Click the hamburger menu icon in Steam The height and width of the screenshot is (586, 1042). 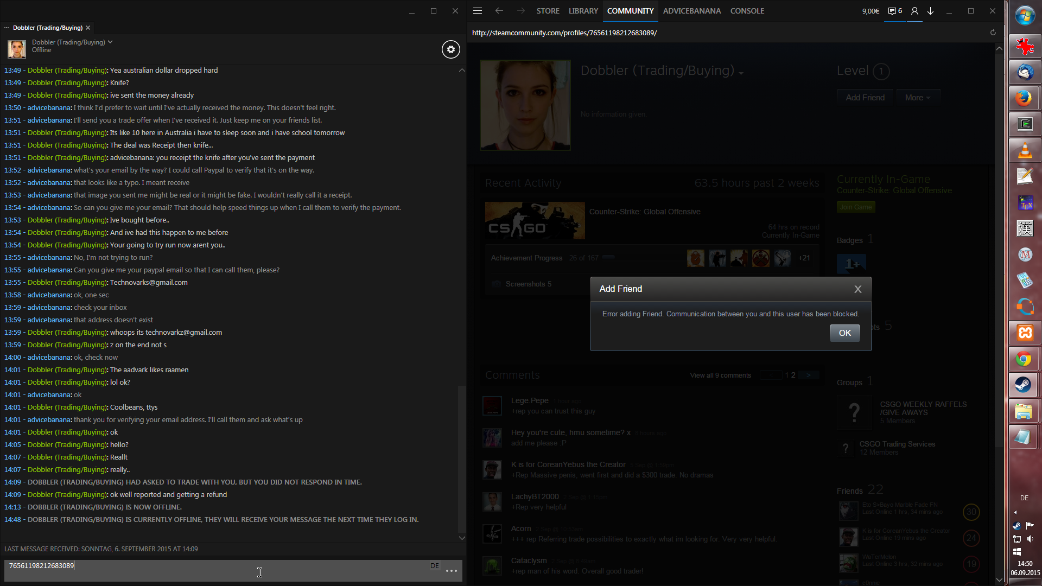click(x=478, y=11)
